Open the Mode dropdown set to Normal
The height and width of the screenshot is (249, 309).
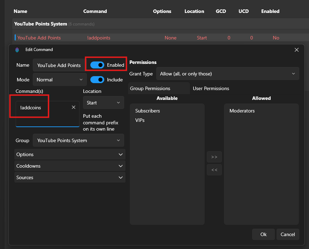pyautogui.click(x=60, y=80)
